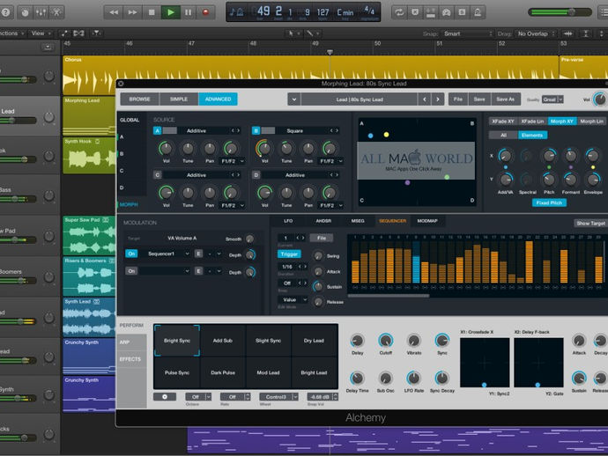Screen dimensions: 608x456
Task: Click the automation toggle icon in tracks menu bar
Action: [64, 33]
